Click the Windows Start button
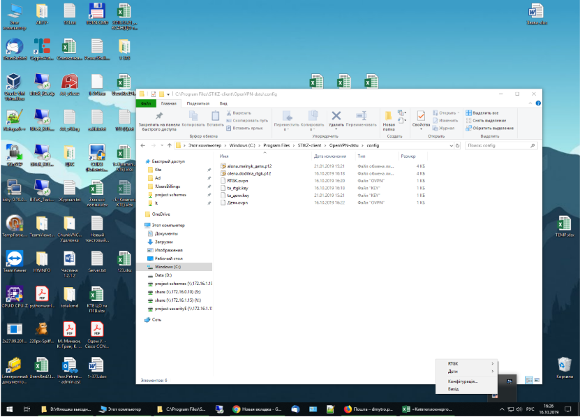 pos(10,409)
